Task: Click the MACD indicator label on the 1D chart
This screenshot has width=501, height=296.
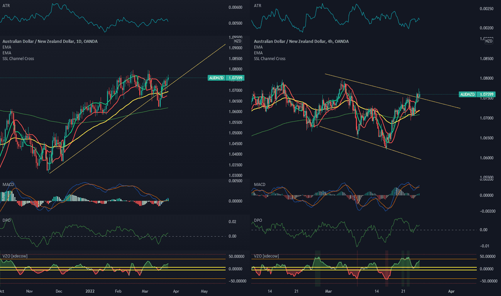Action: [8, 184]
